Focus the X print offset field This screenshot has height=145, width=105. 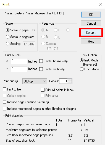tap(19, 61)
